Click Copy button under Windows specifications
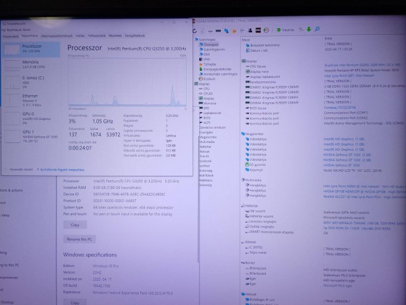 point(75,302)
